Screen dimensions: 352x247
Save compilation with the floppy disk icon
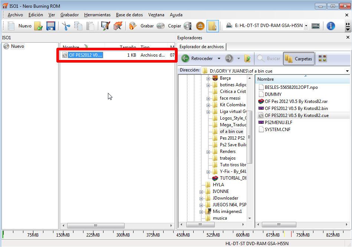51,26
